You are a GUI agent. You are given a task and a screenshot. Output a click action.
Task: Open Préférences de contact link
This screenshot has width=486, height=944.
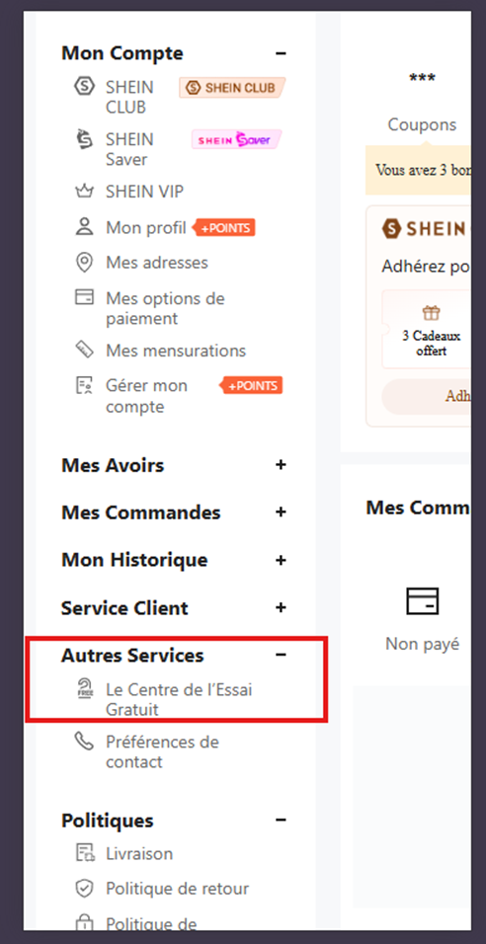click(x=162, y=751)
